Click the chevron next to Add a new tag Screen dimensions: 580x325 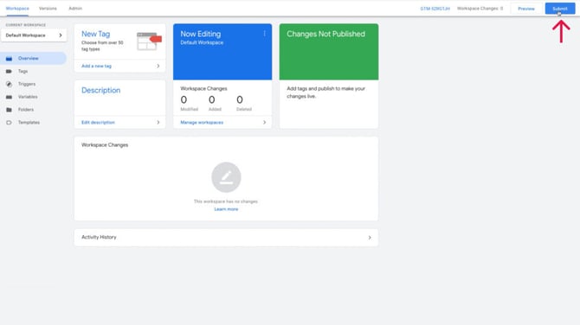pos(158,66)
